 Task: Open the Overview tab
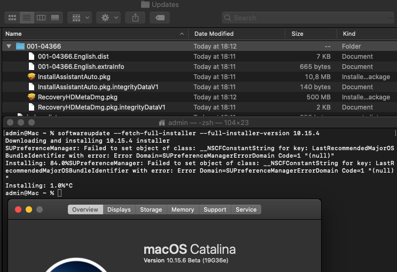point(85,209)
